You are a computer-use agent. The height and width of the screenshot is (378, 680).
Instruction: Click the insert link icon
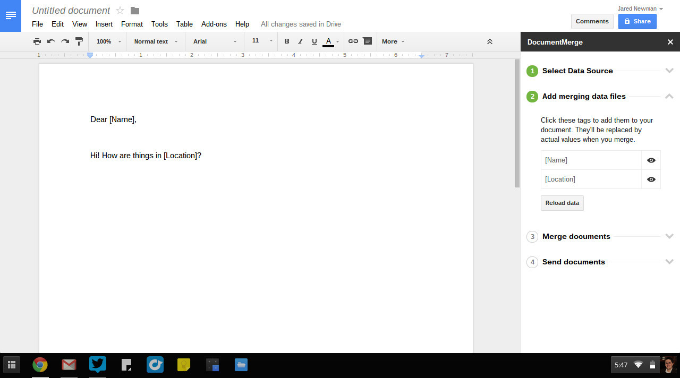click(353, 41)
